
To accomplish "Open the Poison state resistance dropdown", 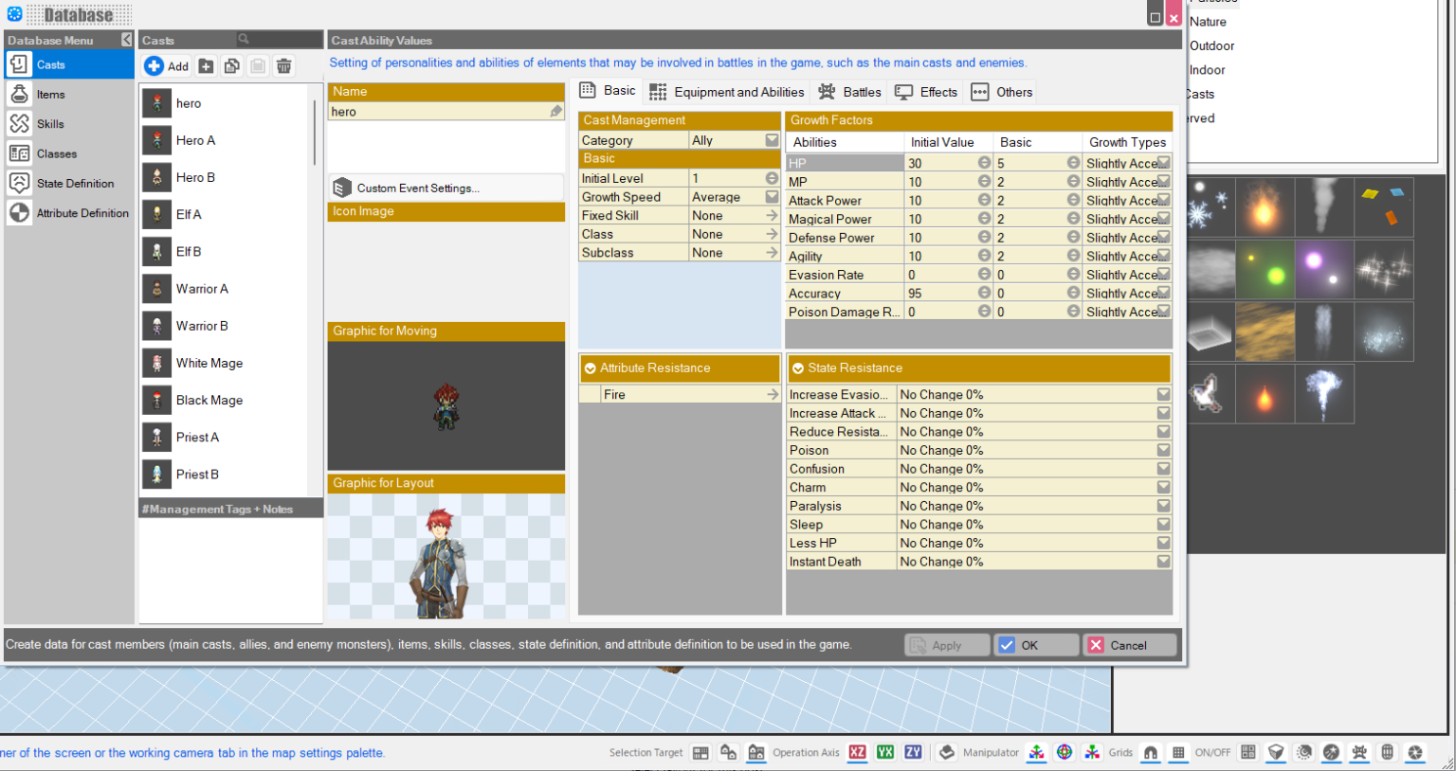I will coord(1163,450).
